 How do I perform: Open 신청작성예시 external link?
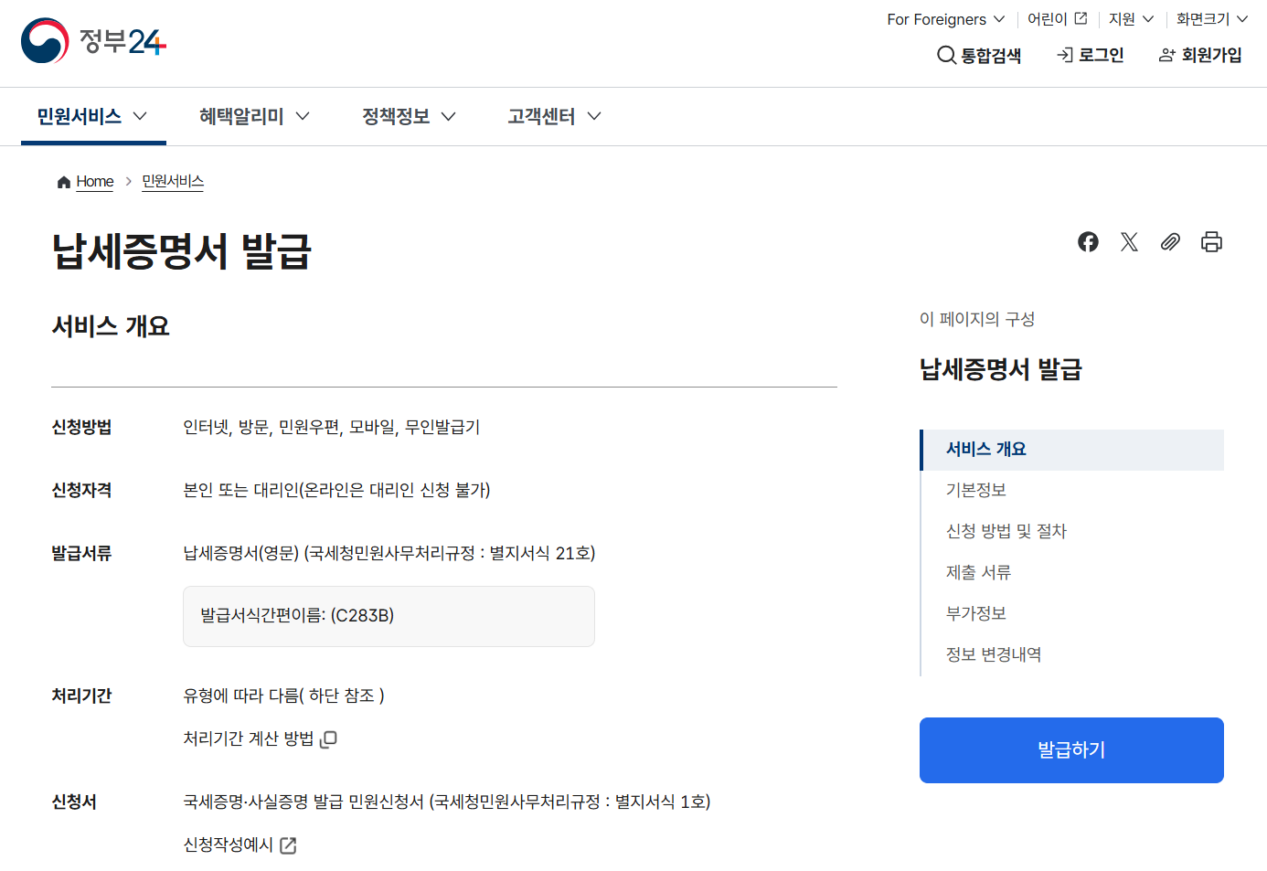(240, 844)
